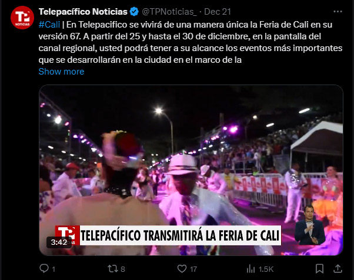Click the 3:42 video duration badge
Viewport: 354px width, 280px height.
(59, 242)
